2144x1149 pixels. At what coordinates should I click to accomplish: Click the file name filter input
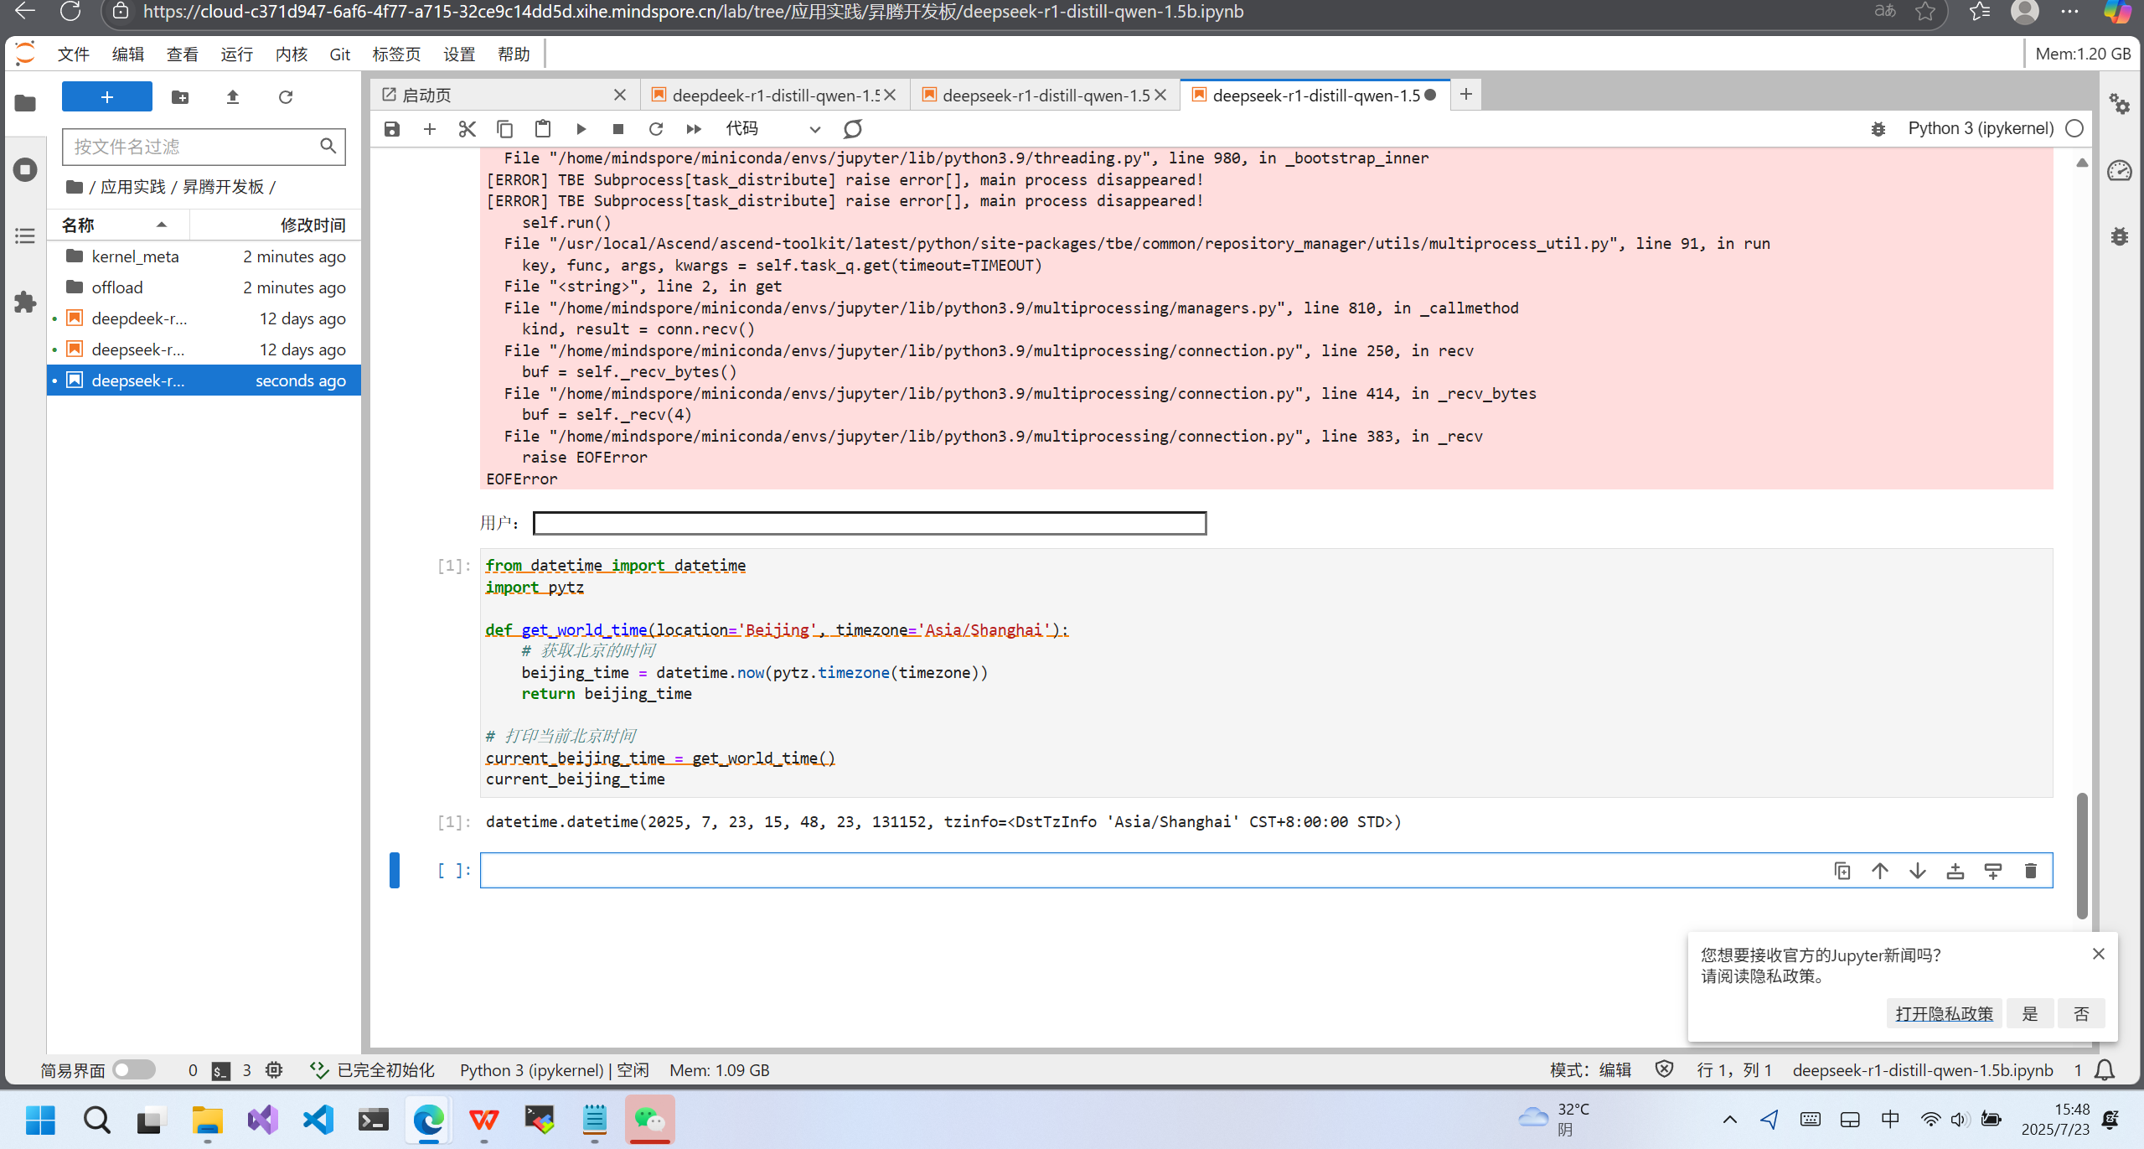(193, 147)
